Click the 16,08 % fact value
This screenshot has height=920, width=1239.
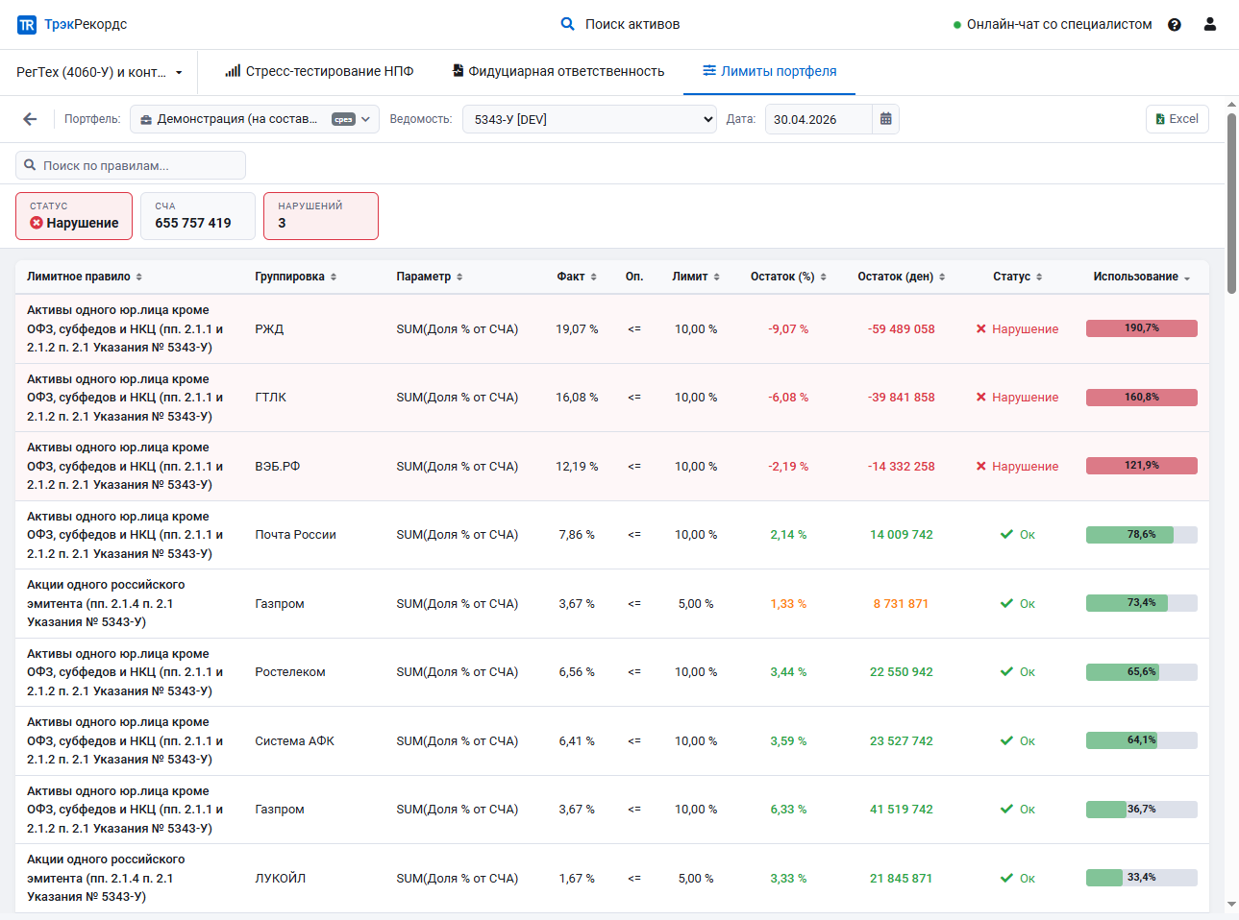(x=577, y=398)
